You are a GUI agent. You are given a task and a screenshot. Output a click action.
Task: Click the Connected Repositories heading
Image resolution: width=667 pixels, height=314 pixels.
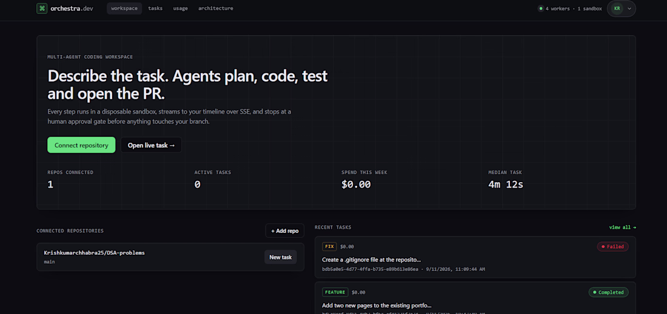point(70,231)
